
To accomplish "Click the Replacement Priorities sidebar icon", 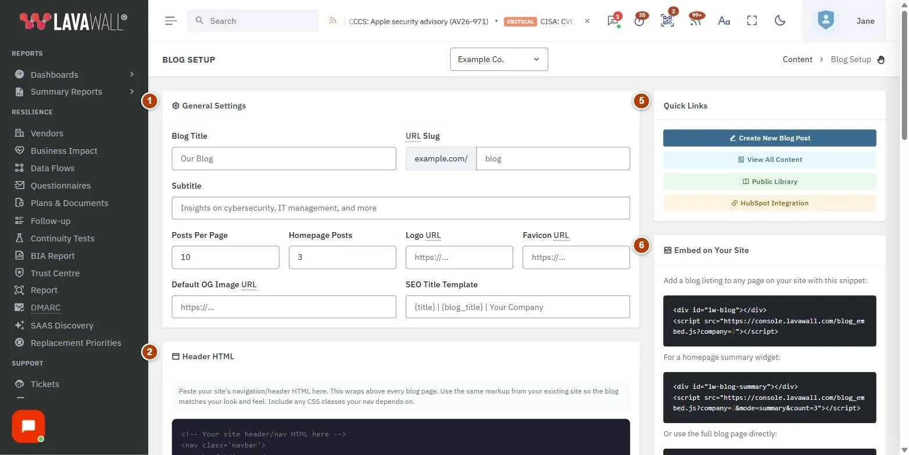I will tap(20, 342).
